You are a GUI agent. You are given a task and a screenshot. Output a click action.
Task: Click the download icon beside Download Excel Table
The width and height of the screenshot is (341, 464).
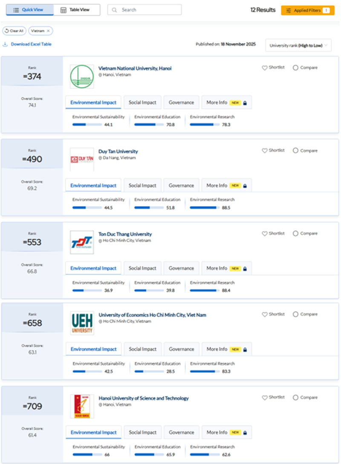pos(5,44)
